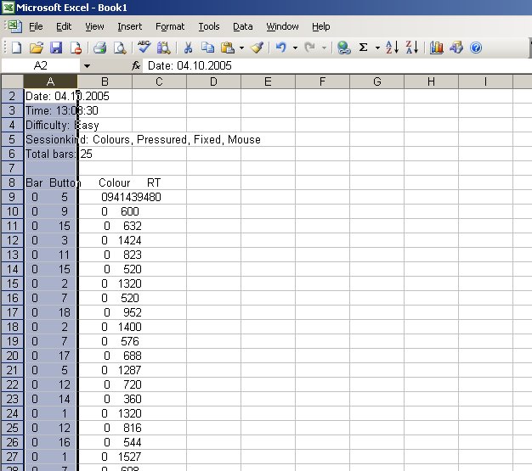Click the Name Box showing A2

pyautogui.click(x=41, y=65)
